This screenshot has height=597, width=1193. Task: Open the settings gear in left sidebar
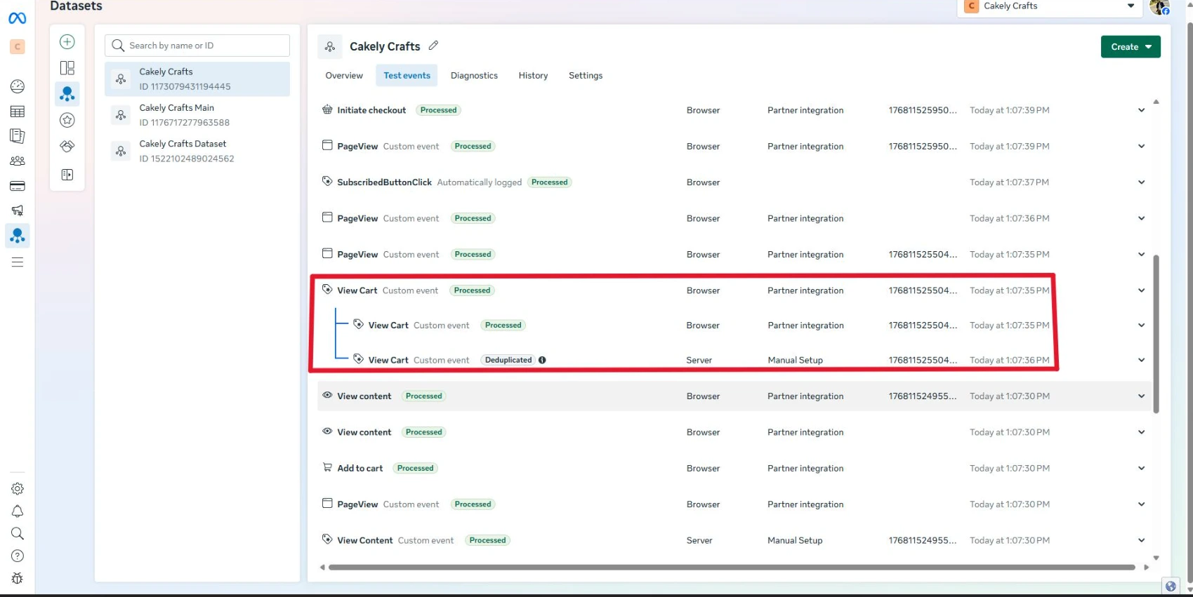(18, 489)
